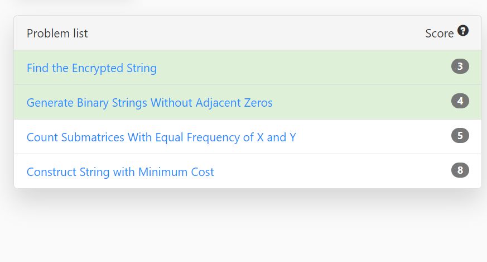Click the score badge showing 3

[x=460, y=66]
